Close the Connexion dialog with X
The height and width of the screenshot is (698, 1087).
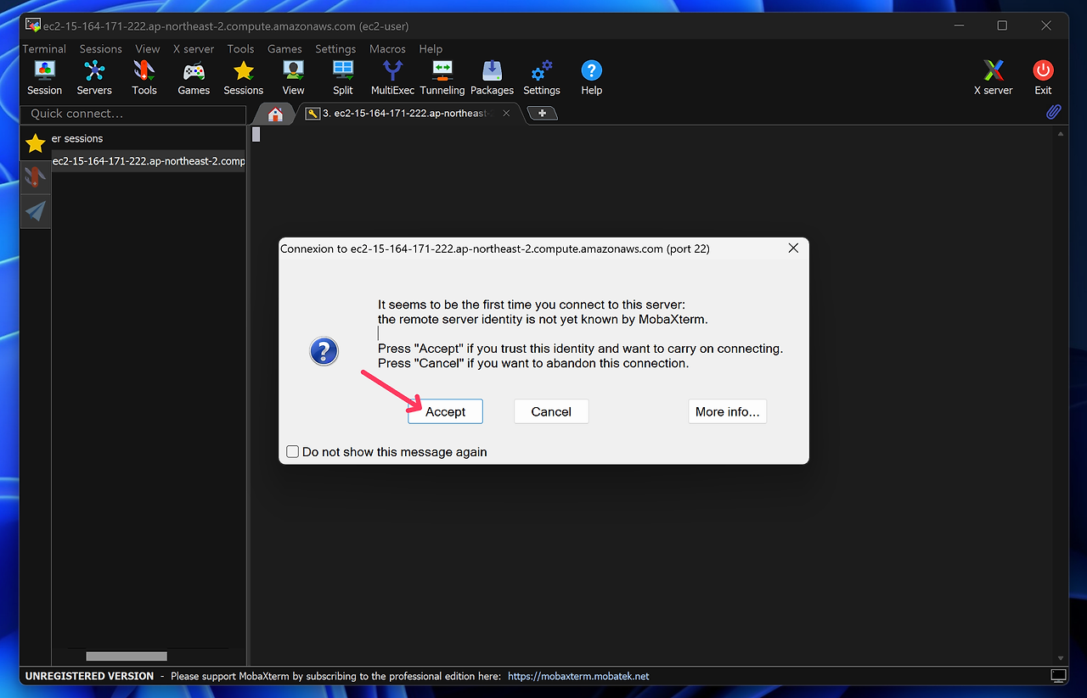(x=793, y=248)
